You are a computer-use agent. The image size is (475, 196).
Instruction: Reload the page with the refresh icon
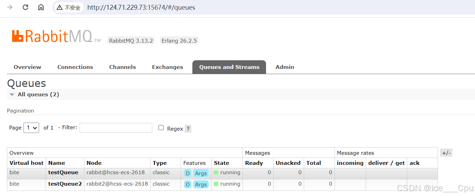[x=25, y=7]
